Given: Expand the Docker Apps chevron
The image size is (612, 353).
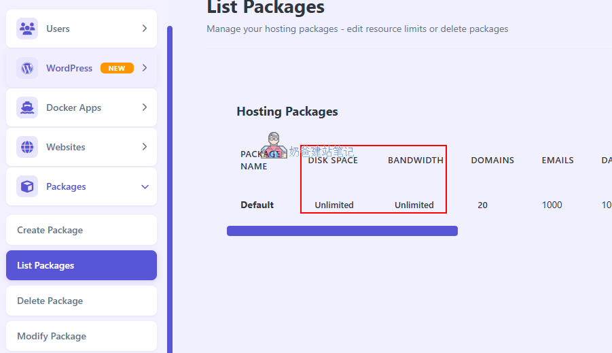Looking at the screenshot, I should (x=145, y=107).
